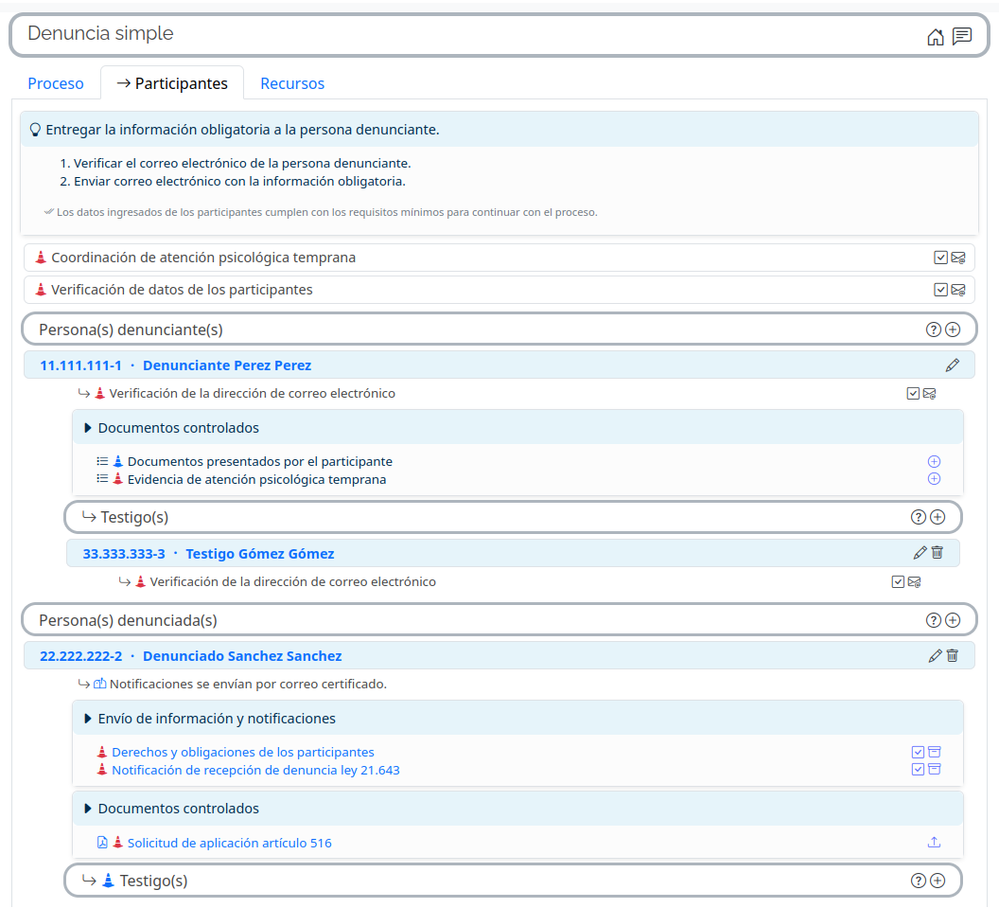The width and height of the screenshot is (999, 908).
Task: Click the home icon in the header
Action: (935, 37)
